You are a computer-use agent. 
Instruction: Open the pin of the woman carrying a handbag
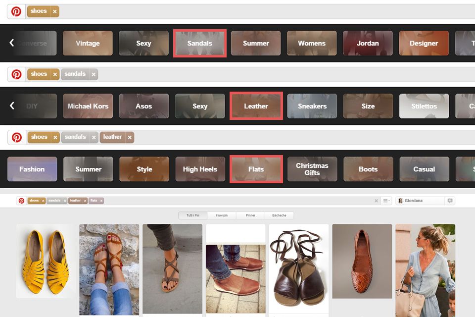[426, 270]
